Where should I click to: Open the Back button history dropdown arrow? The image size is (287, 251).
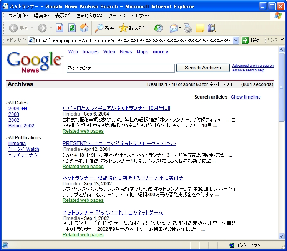pos(32,28)
